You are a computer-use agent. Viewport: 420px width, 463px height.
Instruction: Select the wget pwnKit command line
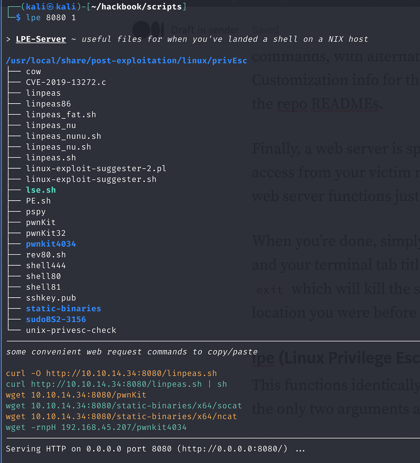point(76,395)
